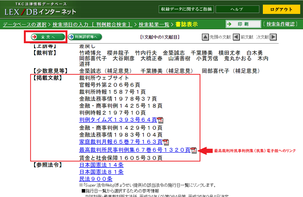
Task: Go to next document right-arrow icon
Action: point(273,37)
